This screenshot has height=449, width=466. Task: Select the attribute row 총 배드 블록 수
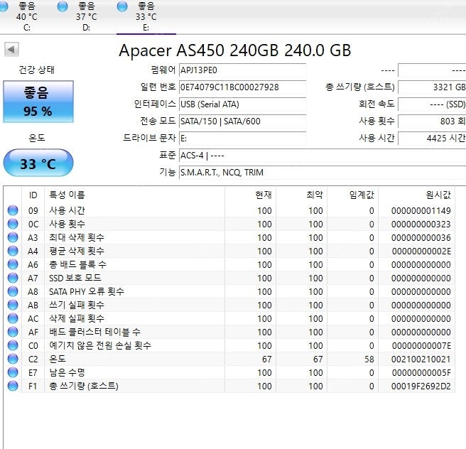(x=229, y=264)
